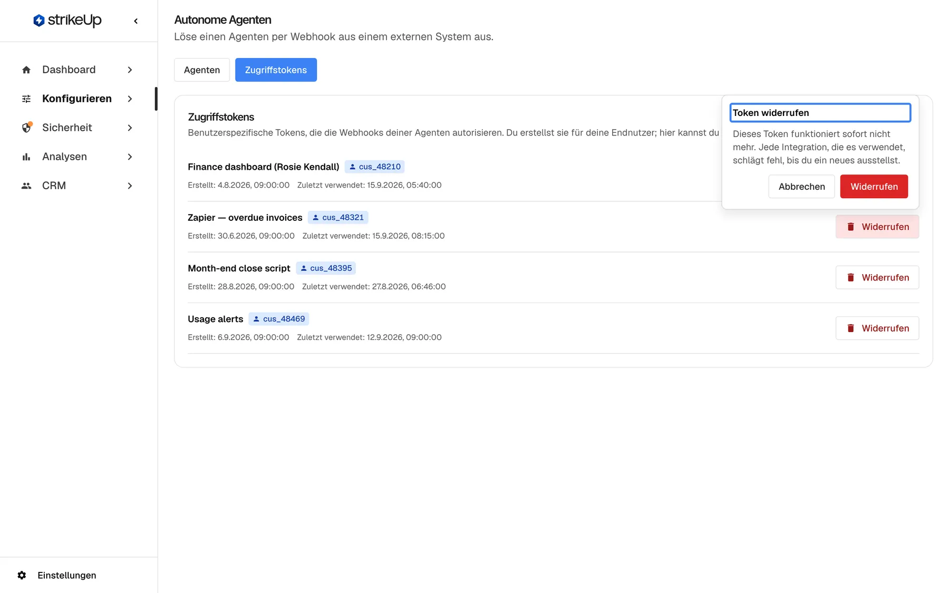The height and width of the screenshot is (593, 949).
Task: Click 'Erstellt: 28.8.2026, 09:00:00'
Action: (x=241, y=286)
